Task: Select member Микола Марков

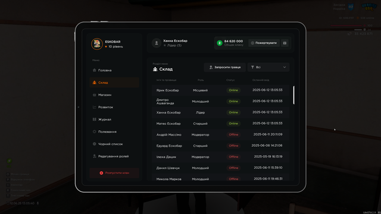Action: pos(168,179)
